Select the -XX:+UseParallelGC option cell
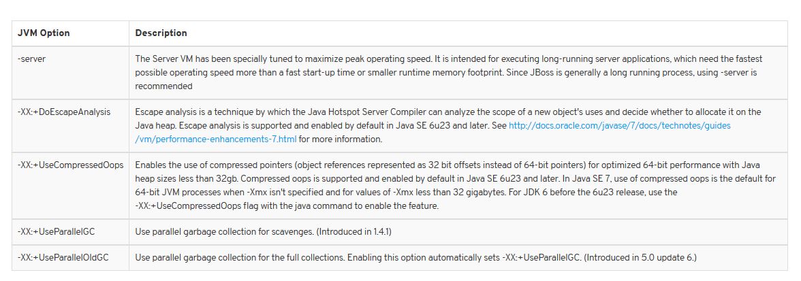The height and width of the screenshot is (281, 801). pyautogui.click(x=71, y=232)
